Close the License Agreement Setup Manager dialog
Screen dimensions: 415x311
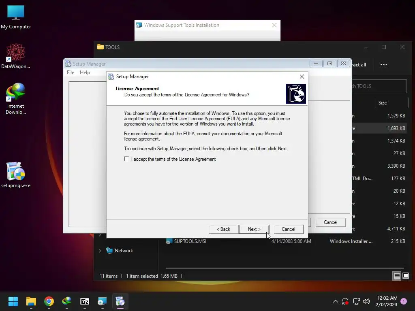[302, 77]
